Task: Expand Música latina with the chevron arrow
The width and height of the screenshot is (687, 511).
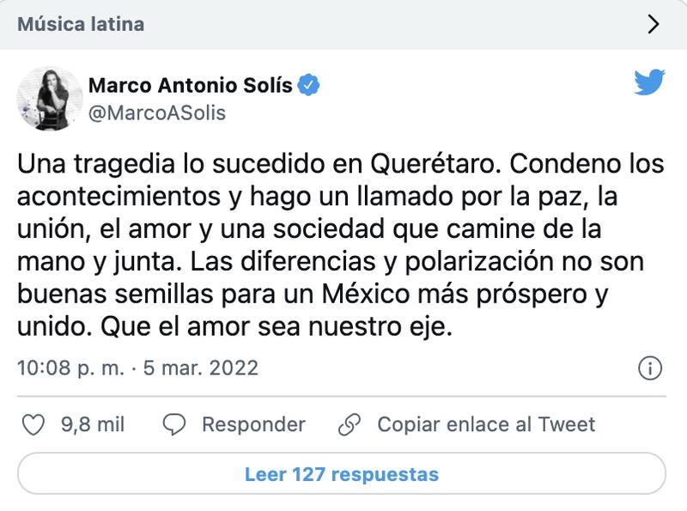Action: tap(653, 24)
